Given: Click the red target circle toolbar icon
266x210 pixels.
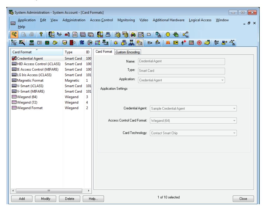Looking at the screenshot, I should coord(199,43).
